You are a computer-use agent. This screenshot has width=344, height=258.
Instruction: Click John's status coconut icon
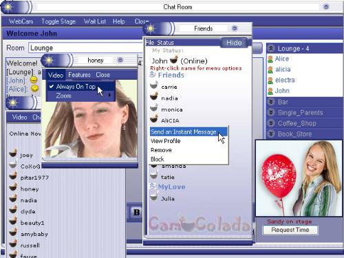pos(174,60)
